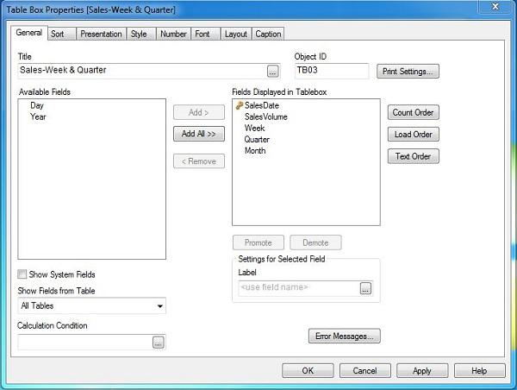Switch to the Layout tab

tap(236, 34)
